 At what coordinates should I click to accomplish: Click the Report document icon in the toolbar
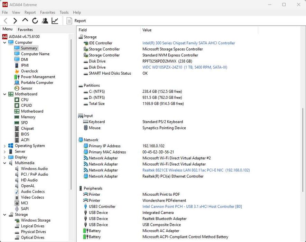pos(69,21)
